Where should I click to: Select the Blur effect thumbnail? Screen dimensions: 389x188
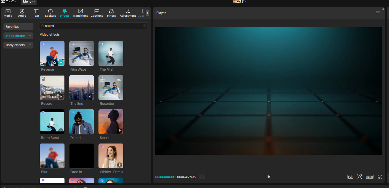click(52, 156)
